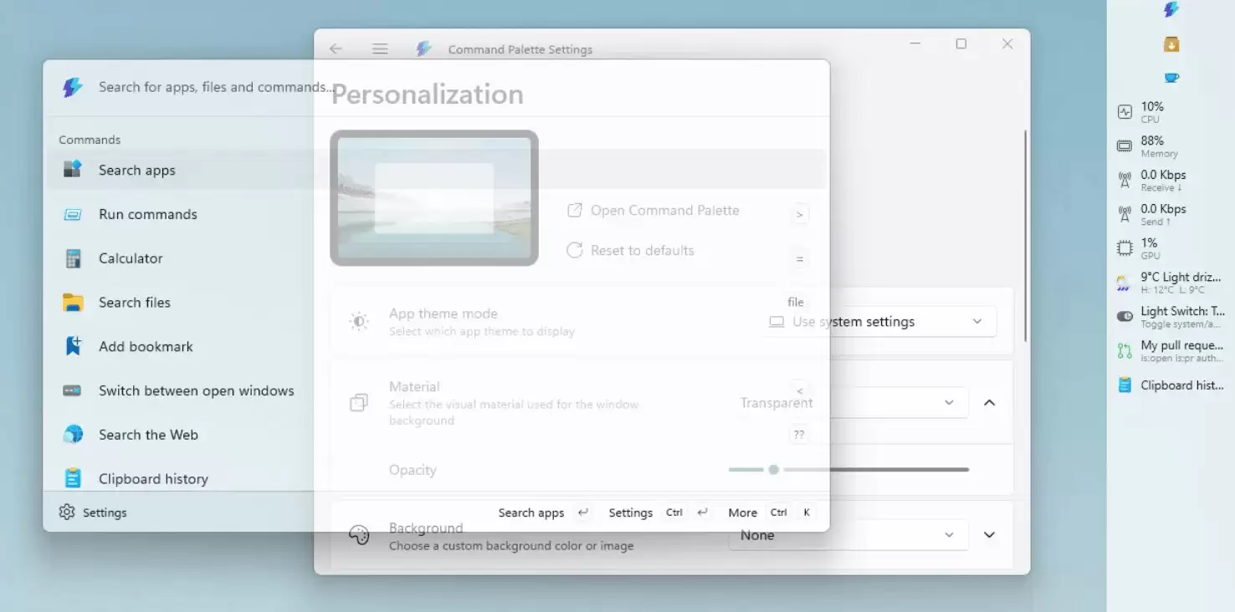Open the hamburger navigation menu

coord(380,49)
